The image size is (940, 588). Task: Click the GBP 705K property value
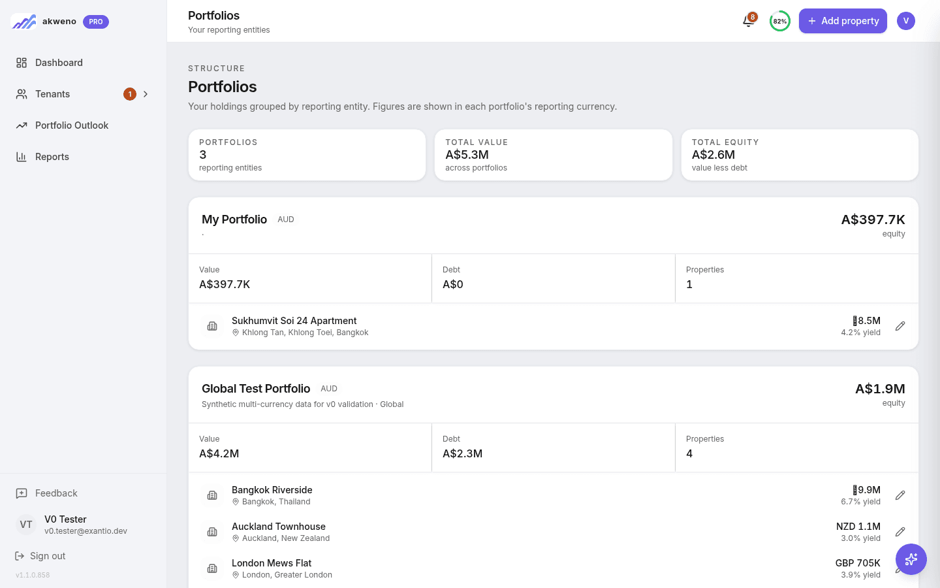coord(858,563)
